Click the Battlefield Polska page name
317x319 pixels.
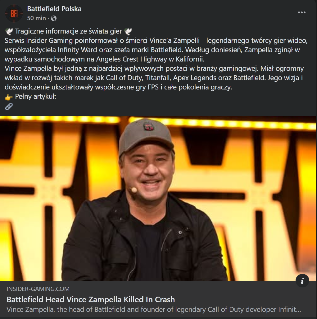click(54, 9)
